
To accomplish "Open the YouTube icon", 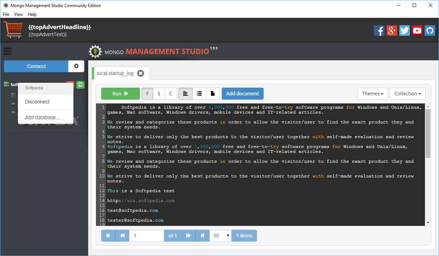I will point(417,31).
